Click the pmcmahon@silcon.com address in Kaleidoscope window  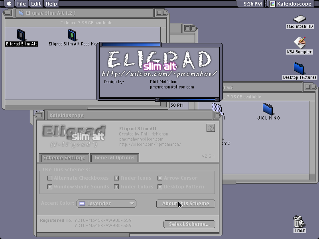click(141, 139)
